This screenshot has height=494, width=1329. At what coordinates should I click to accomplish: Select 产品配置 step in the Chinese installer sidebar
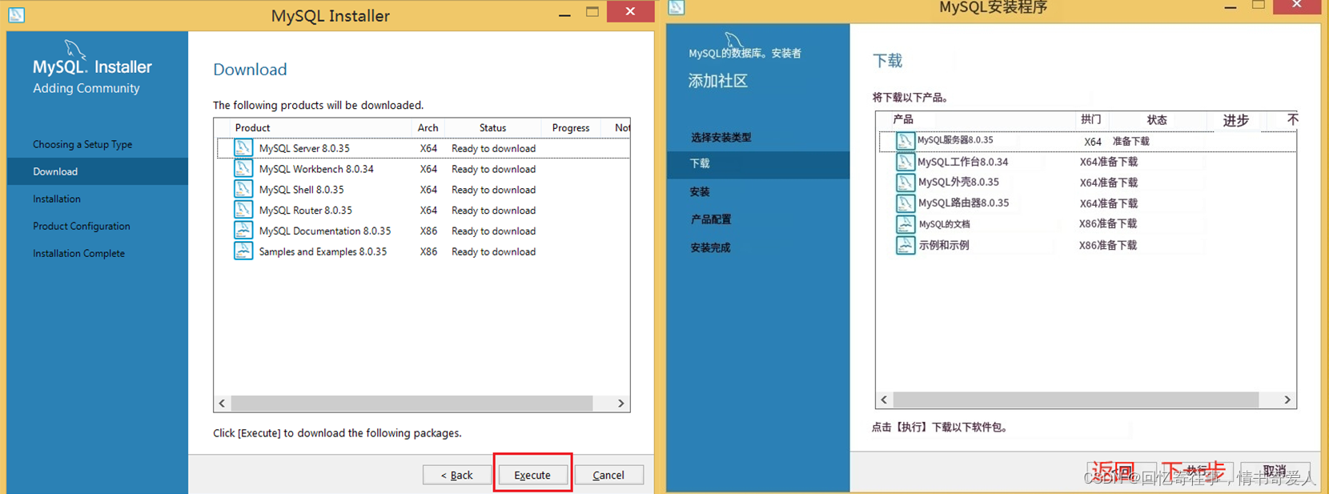click(x=711, y=219)
